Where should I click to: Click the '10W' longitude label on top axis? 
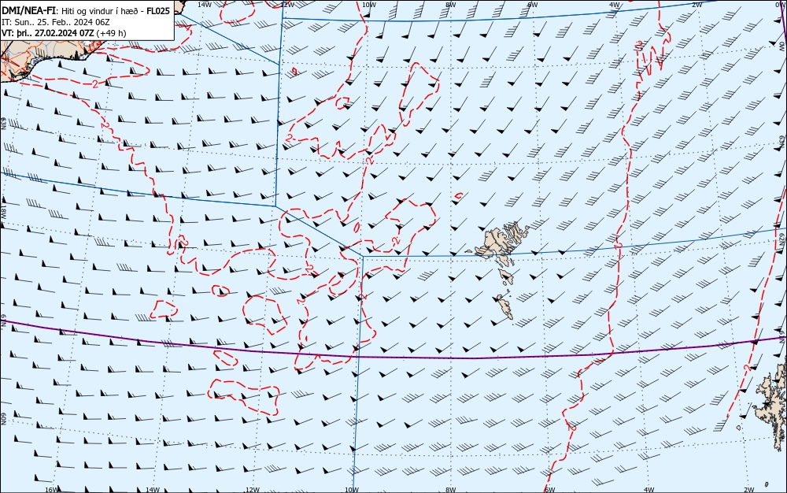coord(369,4)
